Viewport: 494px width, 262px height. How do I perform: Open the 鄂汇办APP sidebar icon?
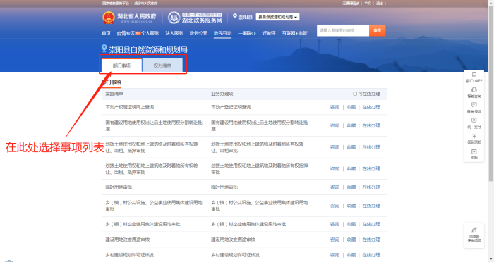[x=474, y=75]
